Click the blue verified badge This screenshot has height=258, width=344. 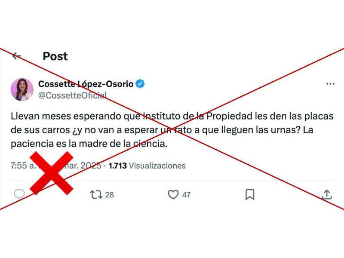click(140, 84)
